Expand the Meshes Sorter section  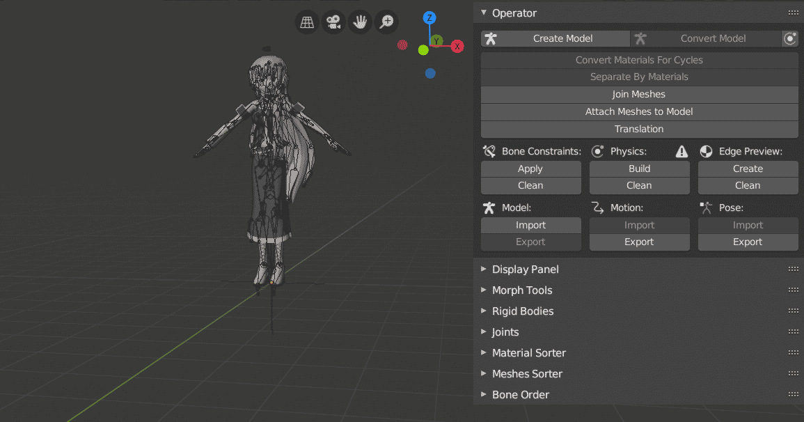[x=484, y=373]
